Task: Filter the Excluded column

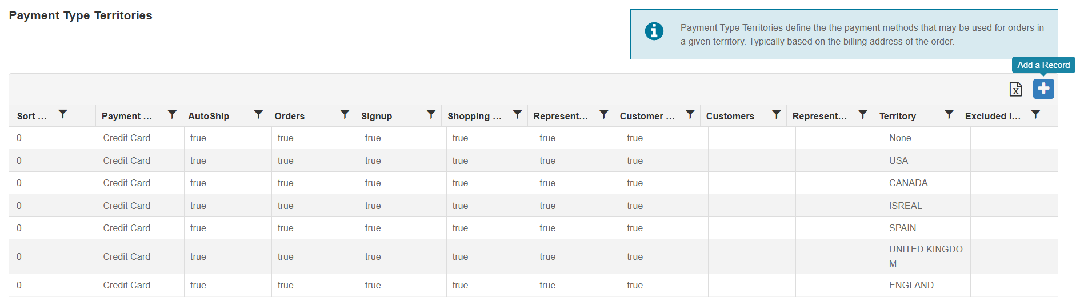Action: [x=1035, y=115]
